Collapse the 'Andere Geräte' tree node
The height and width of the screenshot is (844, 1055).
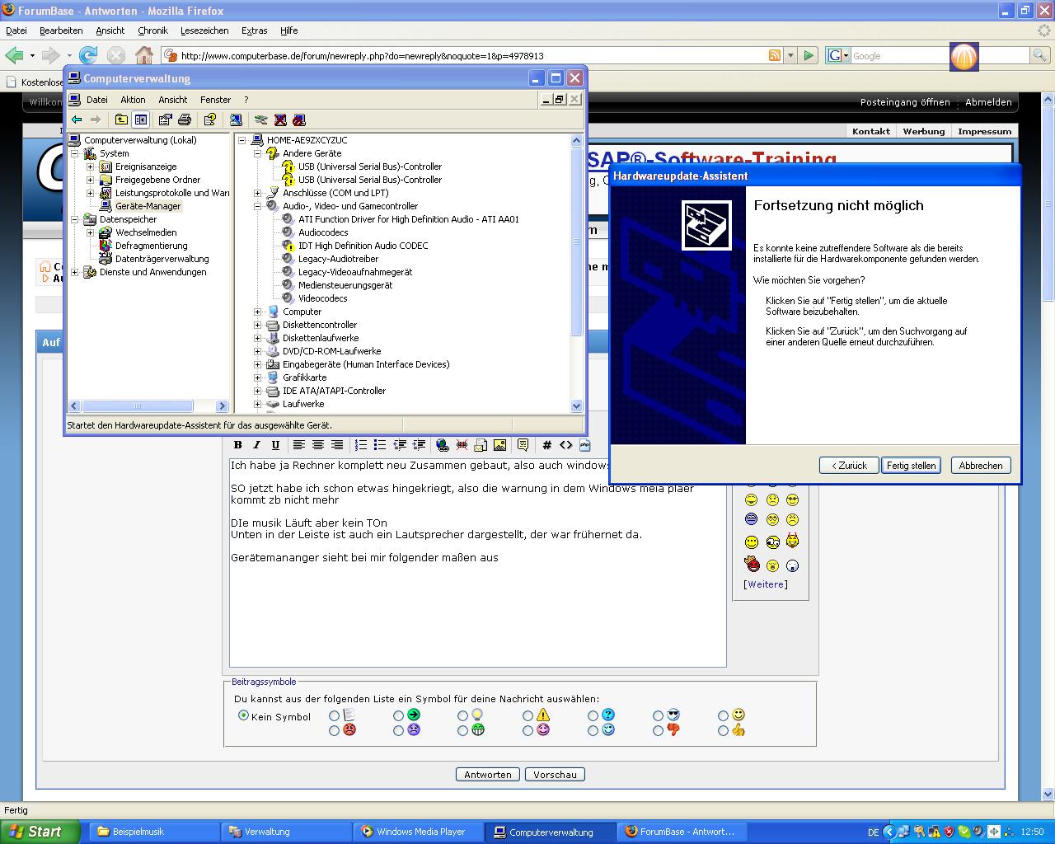(257, 153)
